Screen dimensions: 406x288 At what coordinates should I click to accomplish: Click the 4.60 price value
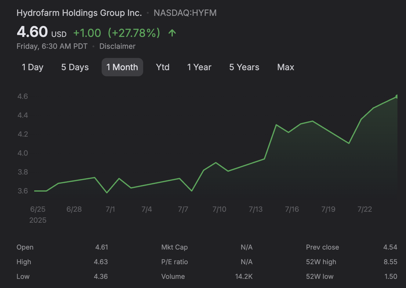32,32
